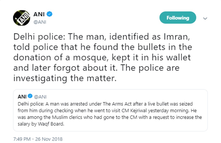Click the @ANI handle under the header name

click(40, 22)
